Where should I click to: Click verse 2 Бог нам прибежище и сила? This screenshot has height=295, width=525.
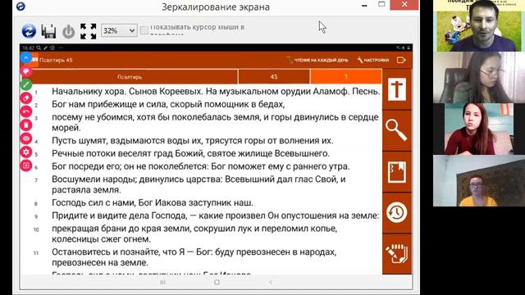(168, 104)
